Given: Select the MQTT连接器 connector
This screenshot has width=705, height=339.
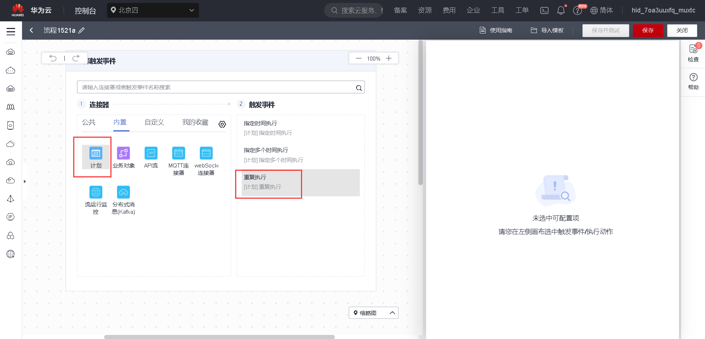Looking at the screenshot, I should [x=178, y=161].
